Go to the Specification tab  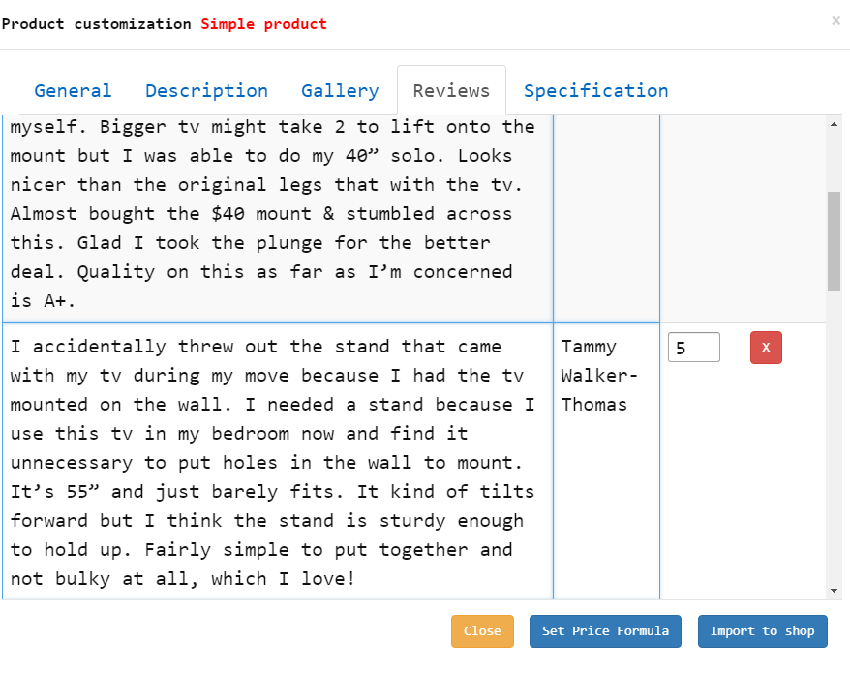(x=595, y=91)
